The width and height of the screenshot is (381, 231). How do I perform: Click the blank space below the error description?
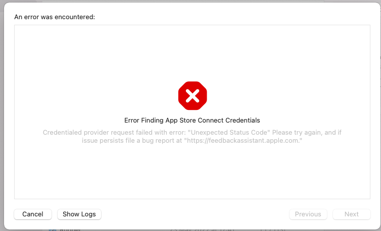click(x=192, y=171)
